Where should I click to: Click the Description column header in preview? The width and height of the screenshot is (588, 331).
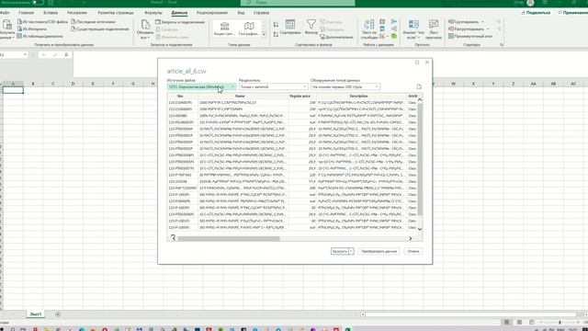[358, 97]
